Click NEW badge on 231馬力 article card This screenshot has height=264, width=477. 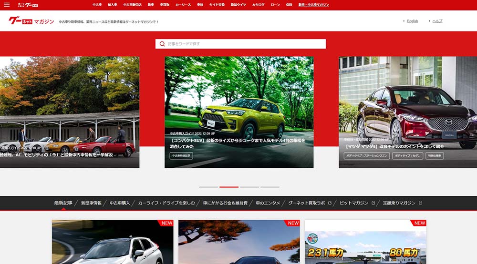tap(419, 223)
